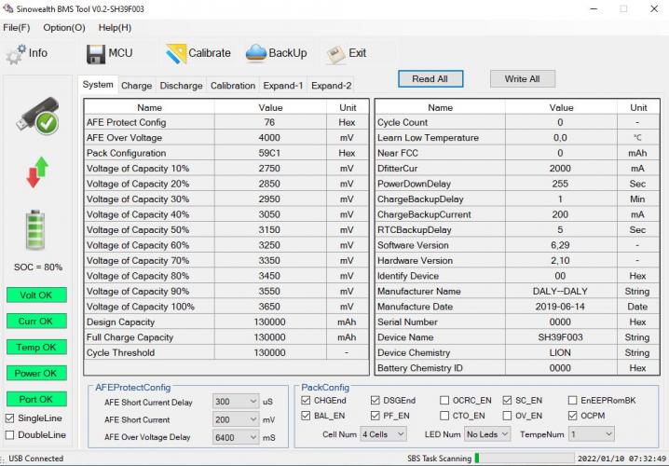Click the SBS Task Scanning progress bar

522,459
